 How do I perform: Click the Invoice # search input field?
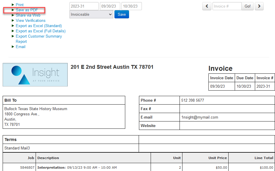coord(227,6)
